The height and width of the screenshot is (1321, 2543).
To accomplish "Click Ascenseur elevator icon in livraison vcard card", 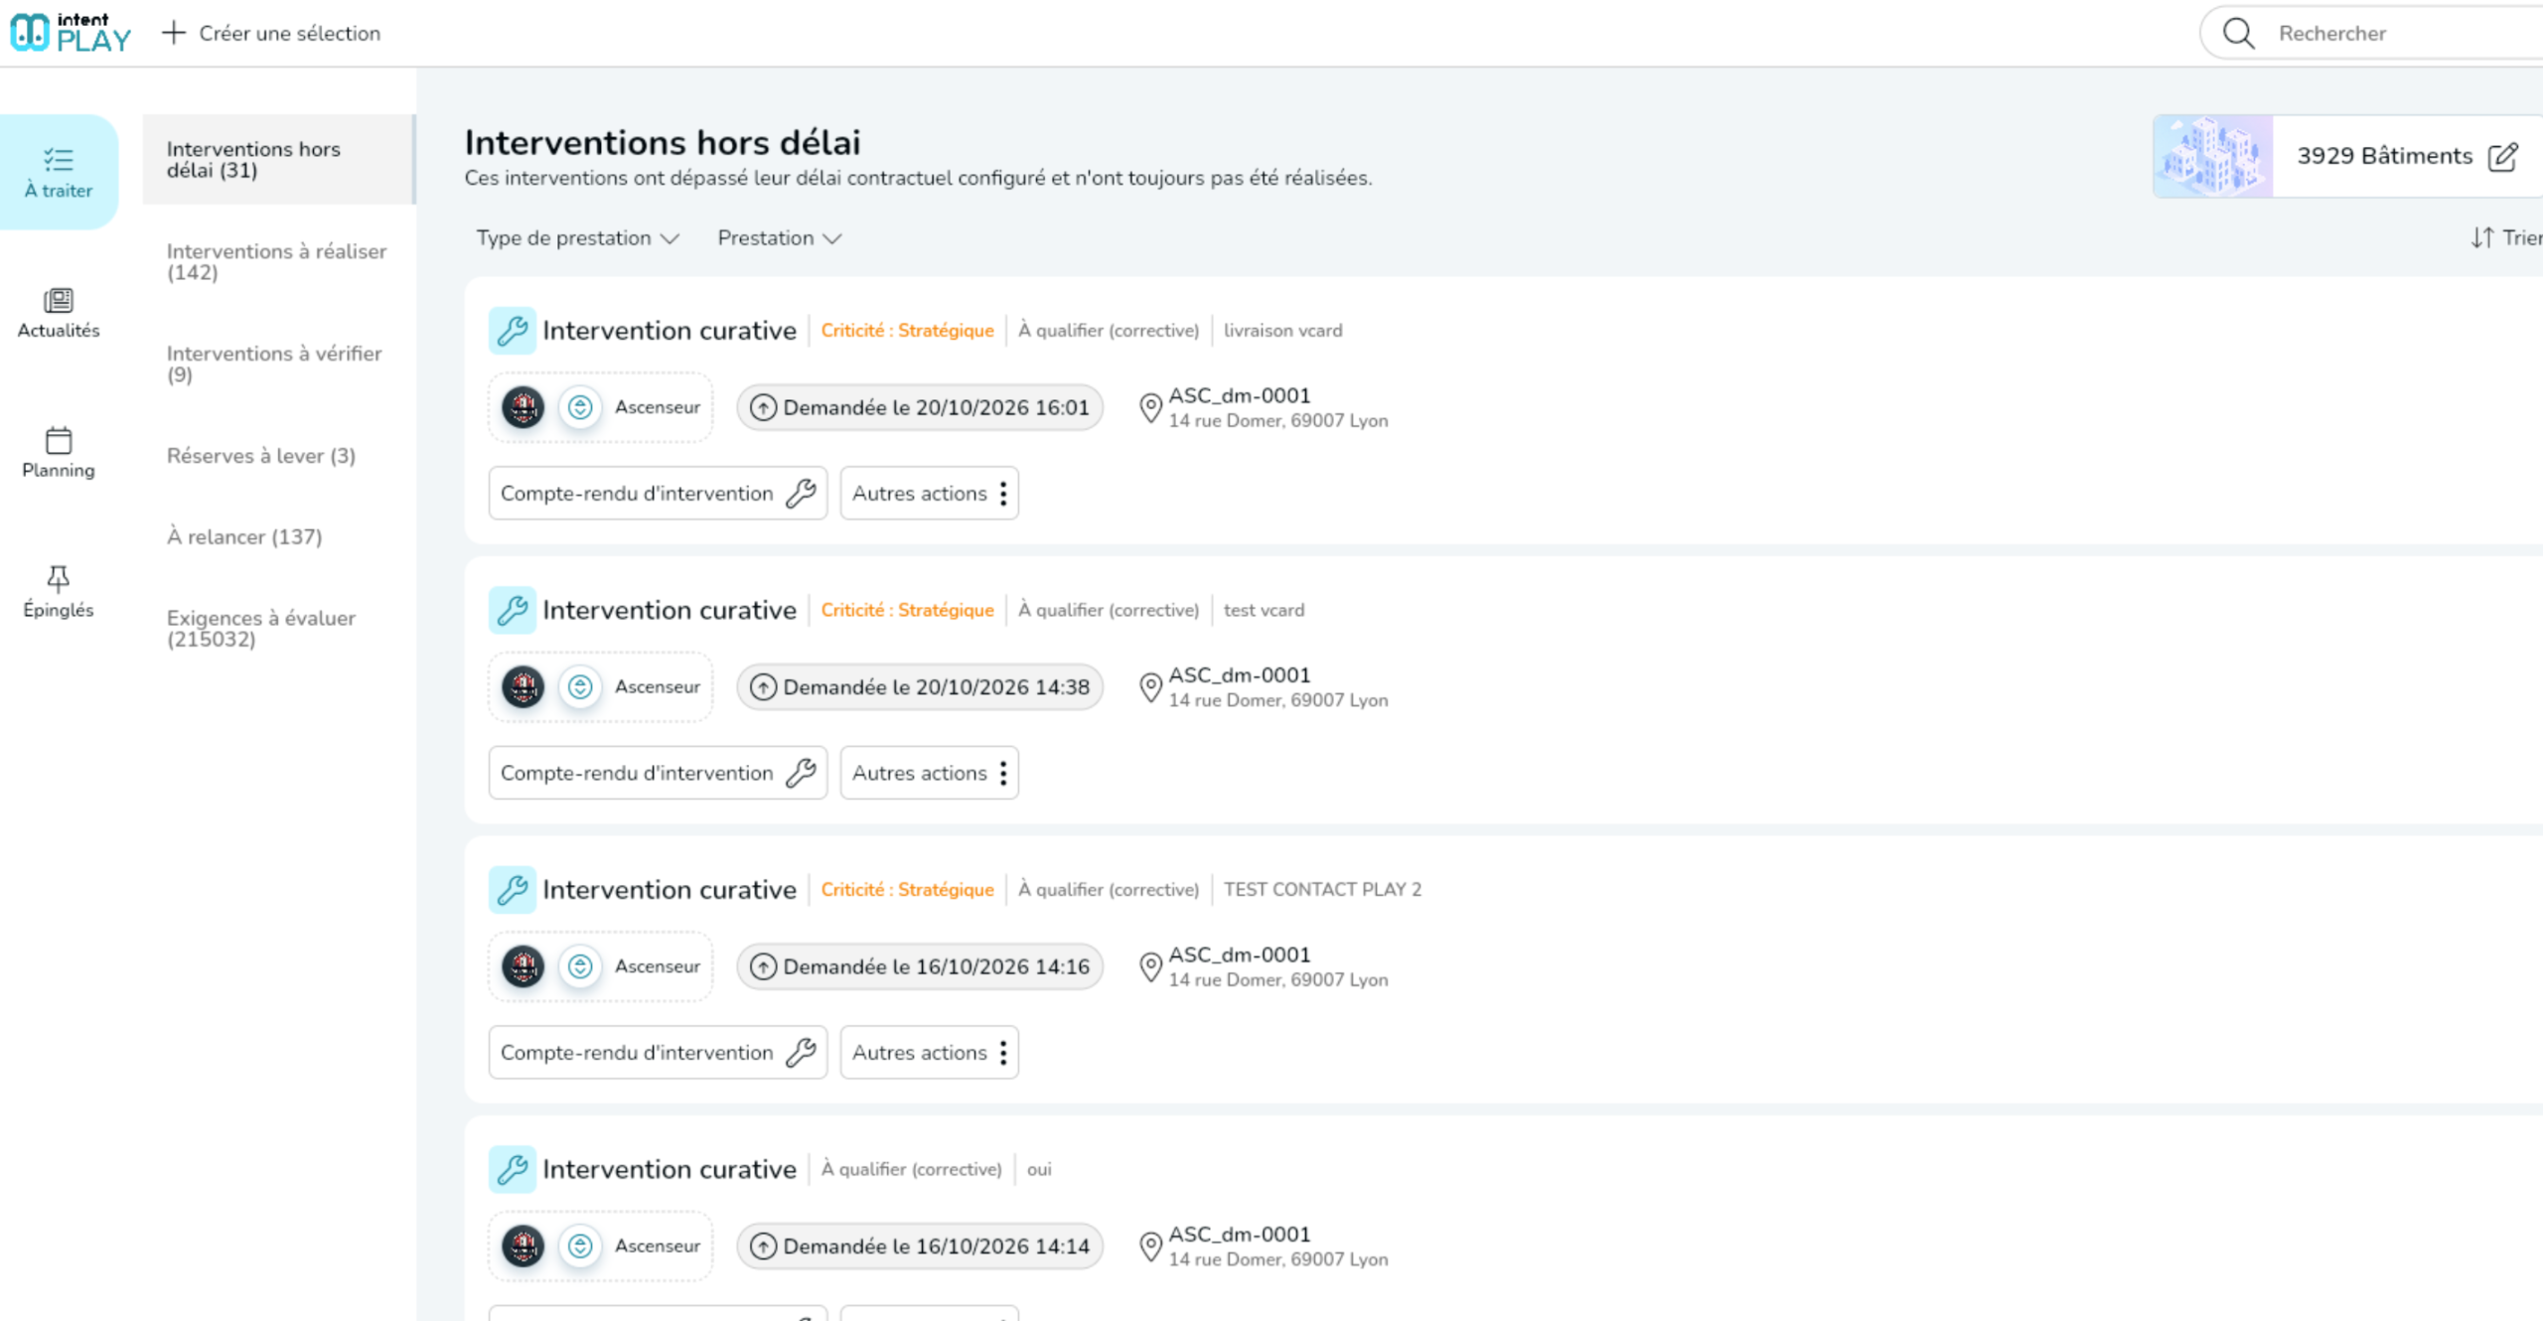I will [580, 407].
